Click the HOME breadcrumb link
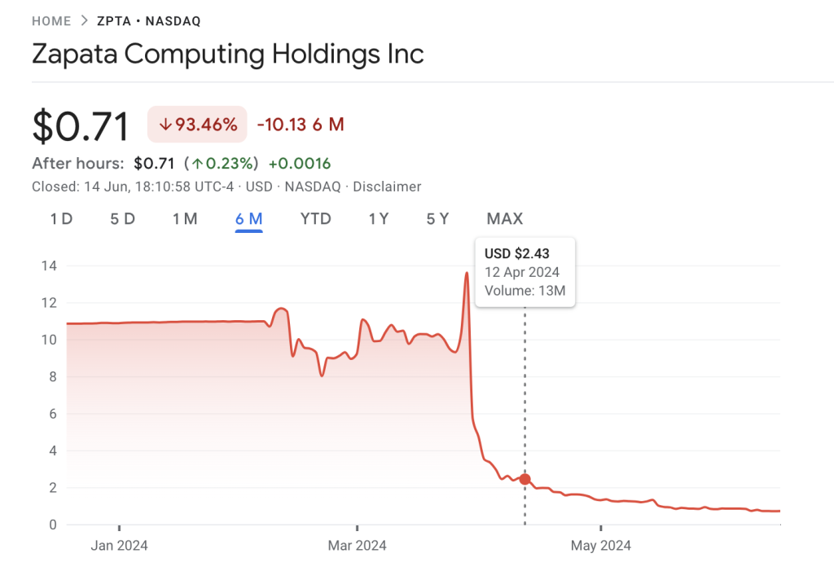This screenshot has width=834, height=571. coord(50,20)
